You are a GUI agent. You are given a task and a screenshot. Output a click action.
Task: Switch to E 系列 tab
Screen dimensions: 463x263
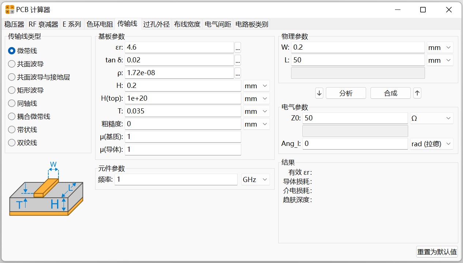tap(72, 24)
